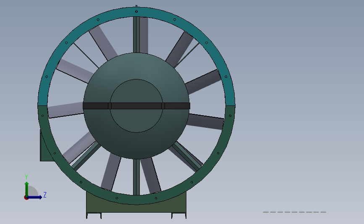Click the green Y axis arrow of the triad
Image resolution: width=364 pixels, height=224 pixels.
(x=27, y=189)
